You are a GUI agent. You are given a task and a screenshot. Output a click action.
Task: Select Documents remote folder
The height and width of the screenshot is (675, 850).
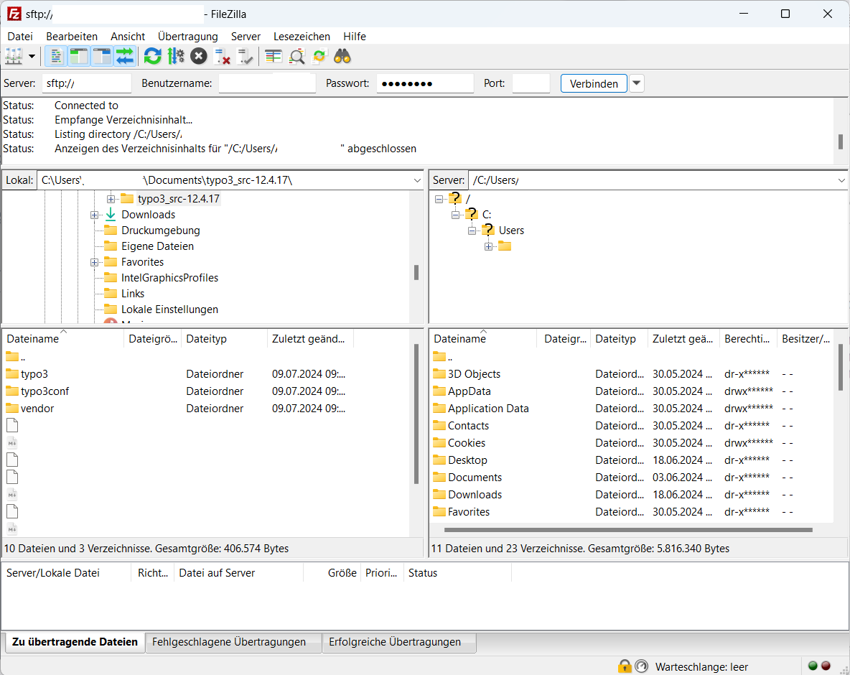(x=475, y=477)
